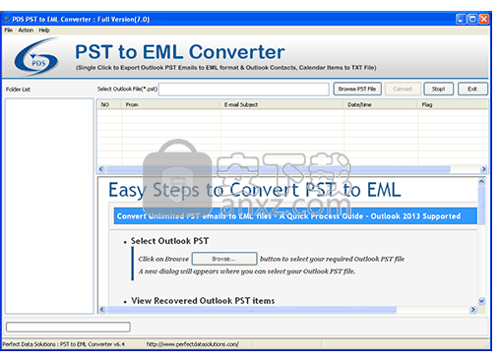The image size is (499, 360).
Task: Open the File menu
Action: click(8, 30)
